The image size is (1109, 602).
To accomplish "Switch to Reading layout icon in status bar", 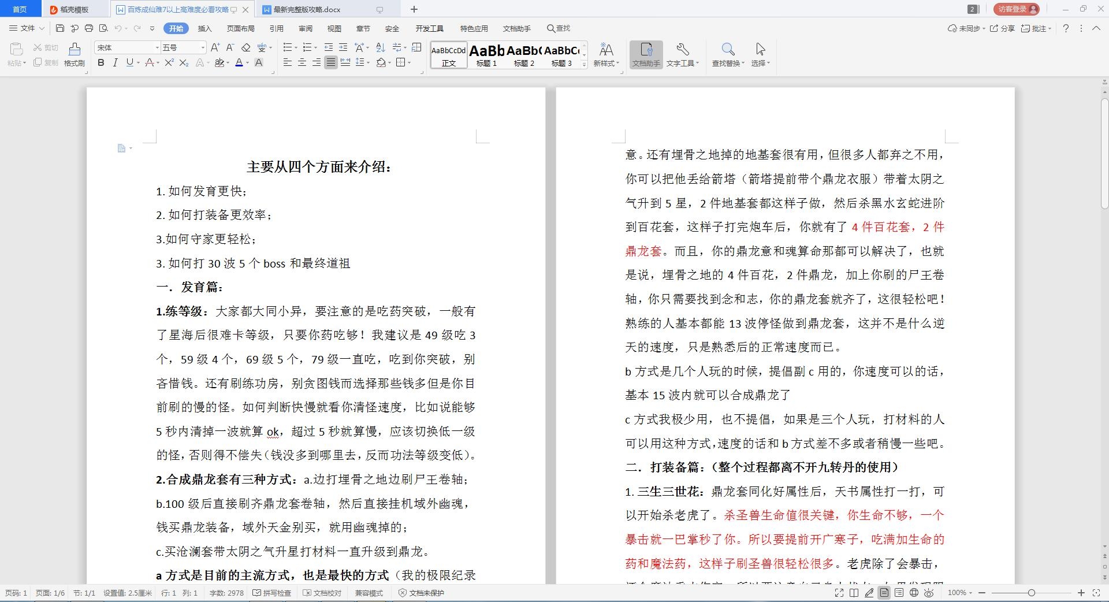I will tap(854, 593).
